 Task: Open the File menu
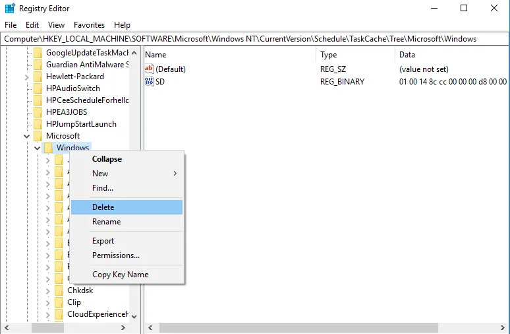(x=11, y=25)
